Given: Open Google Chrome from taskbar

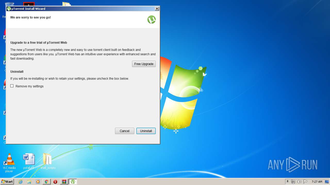Looking at the screenshot, I should [x=46, y=182].
